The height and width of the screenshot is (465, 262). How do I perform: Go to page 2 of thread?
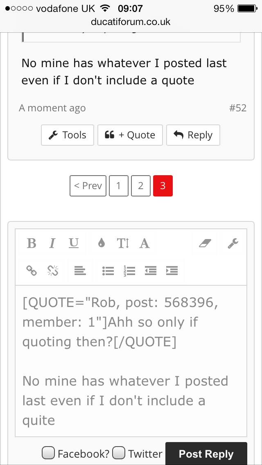tap(141, 186)
